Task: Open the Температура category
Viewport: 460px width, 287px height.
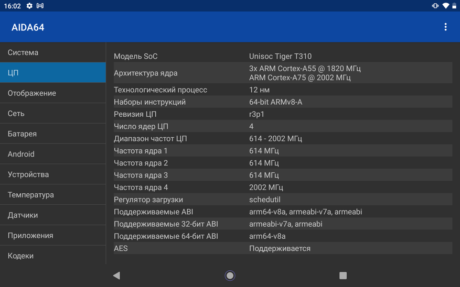Action: coord(52,195)
